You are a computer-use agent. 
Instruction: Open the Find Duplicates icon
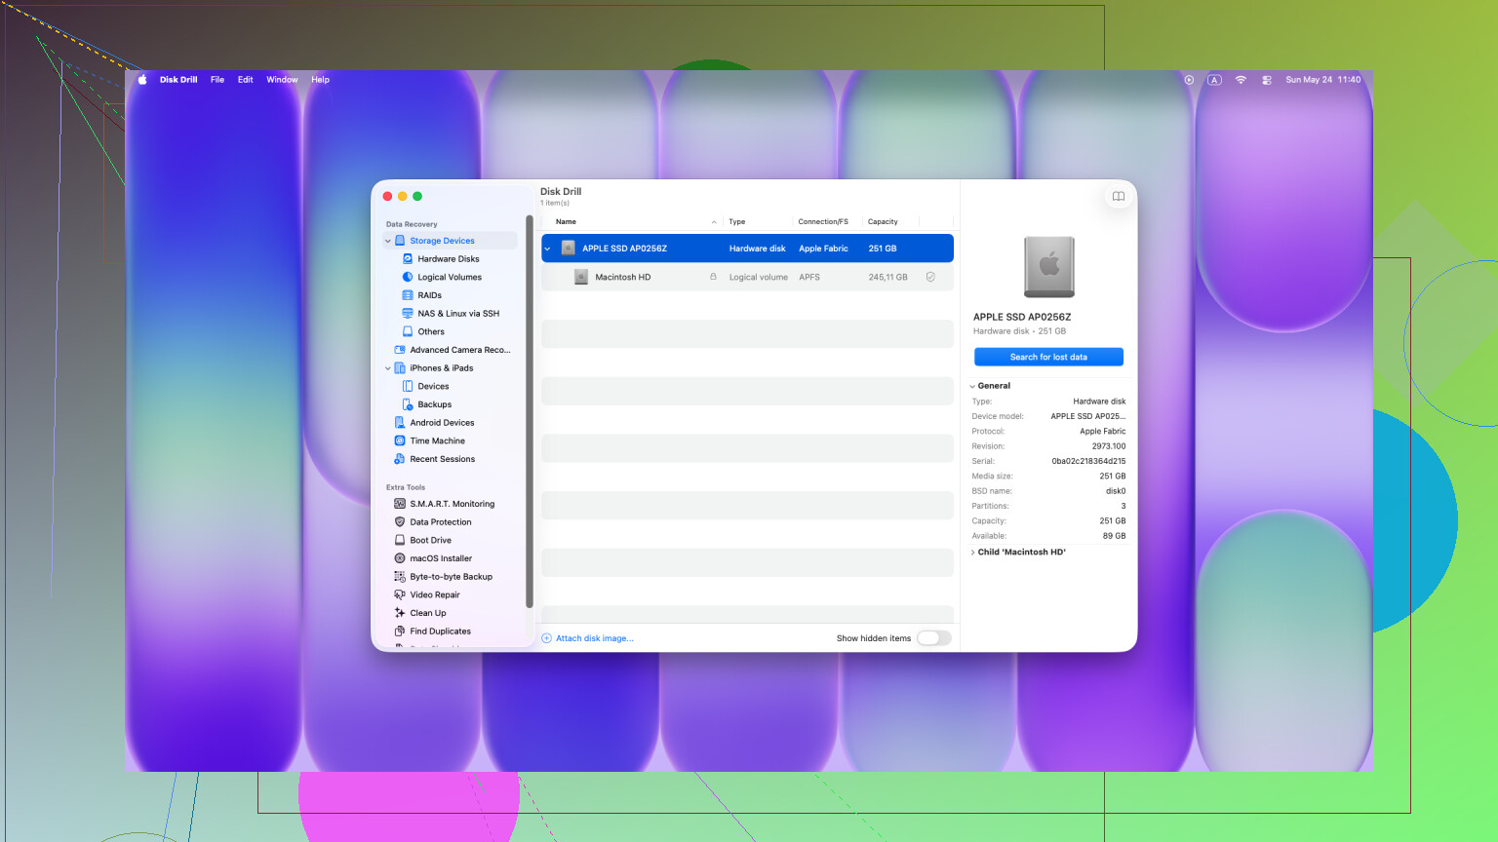400,631
